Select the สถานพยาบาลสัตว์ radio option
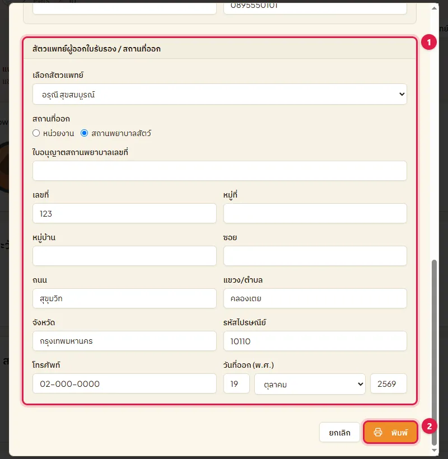448x459 pixels. click(85, 133)
